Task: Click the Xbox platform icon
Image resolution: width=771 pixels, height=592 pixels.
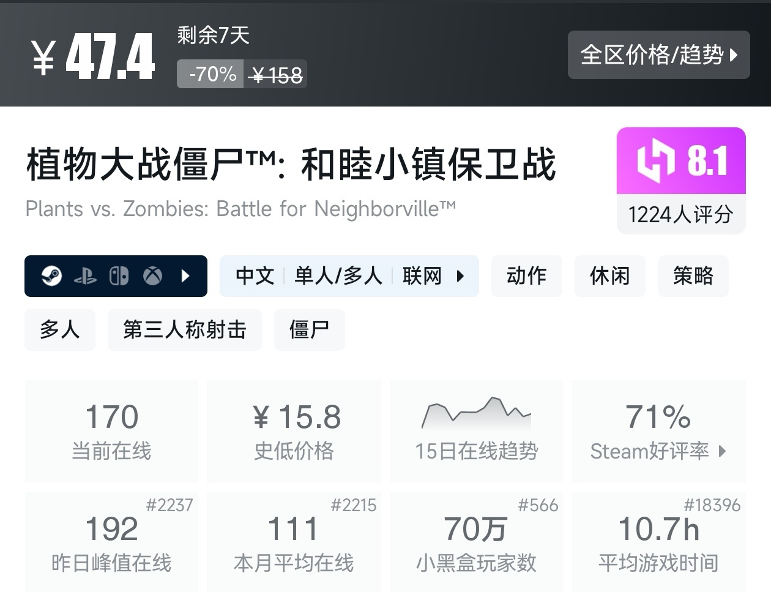Action: pyautogui.click(x=152, y=276)
